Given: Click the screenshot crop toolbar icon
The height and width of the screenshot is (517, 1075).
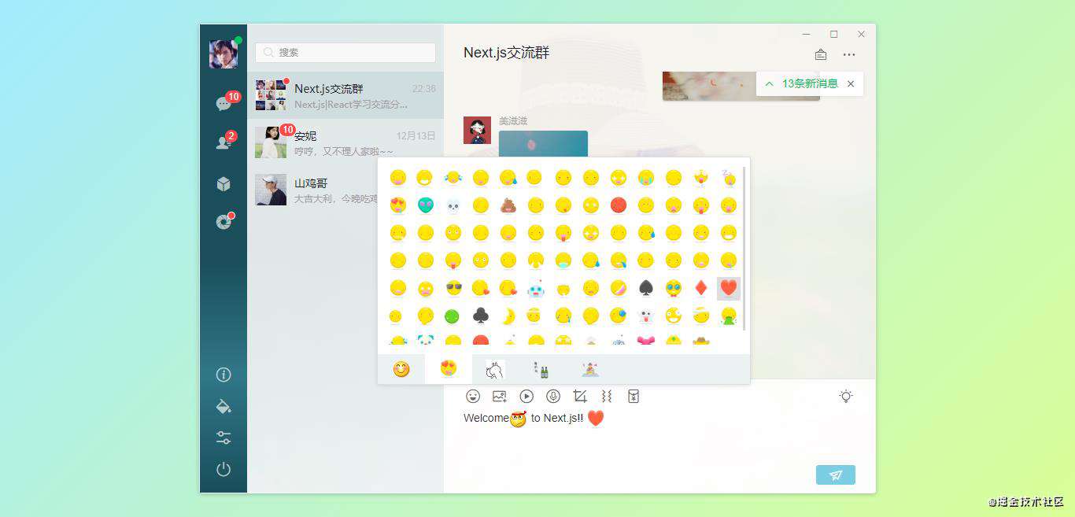Looking at the screenshot, I should coord(580,397).
